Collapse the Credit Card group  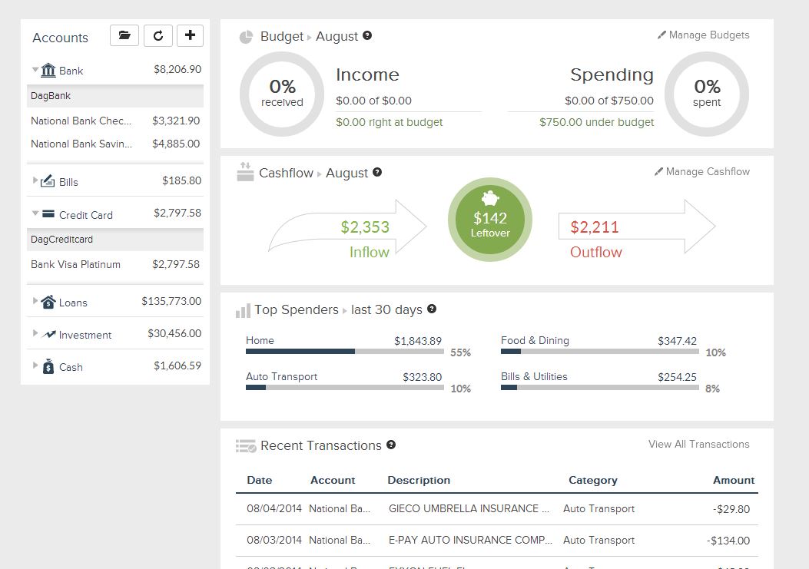(x=35, y=214)
